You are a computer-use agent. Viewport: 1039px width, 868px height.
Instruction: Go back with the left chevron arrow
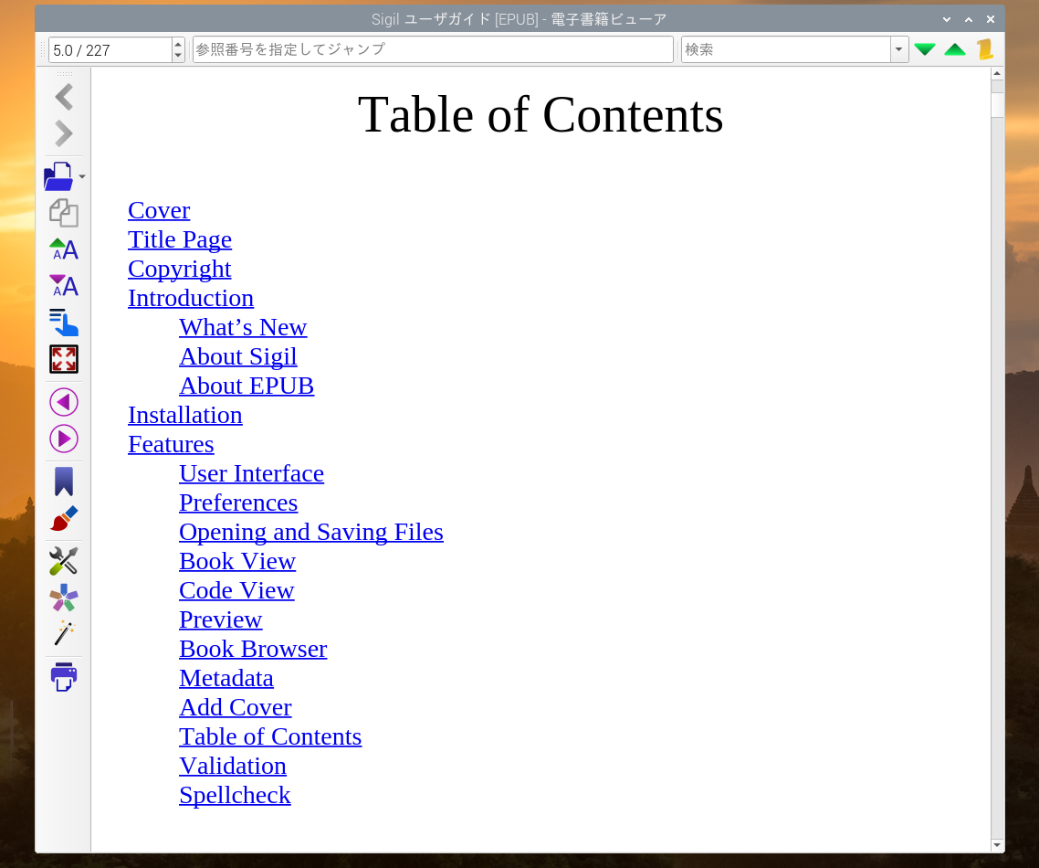point(64,98)
